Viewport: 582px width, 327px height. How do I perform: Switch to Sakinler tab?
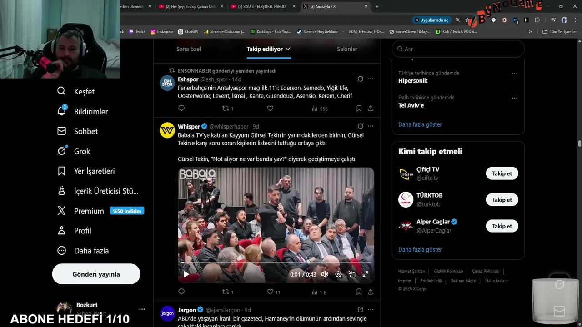point(347,49)
